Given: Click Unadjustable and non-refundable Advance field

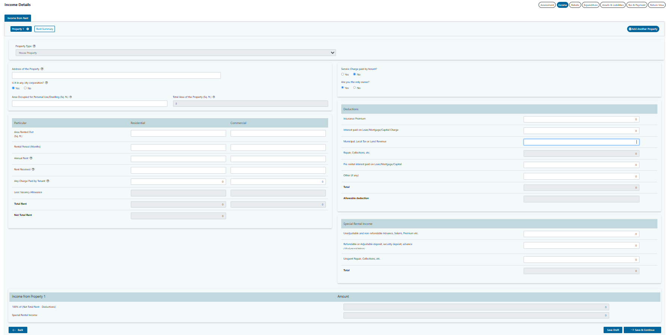Looking at the screenshot, I should pyautogui.click(x=582, y=234).
